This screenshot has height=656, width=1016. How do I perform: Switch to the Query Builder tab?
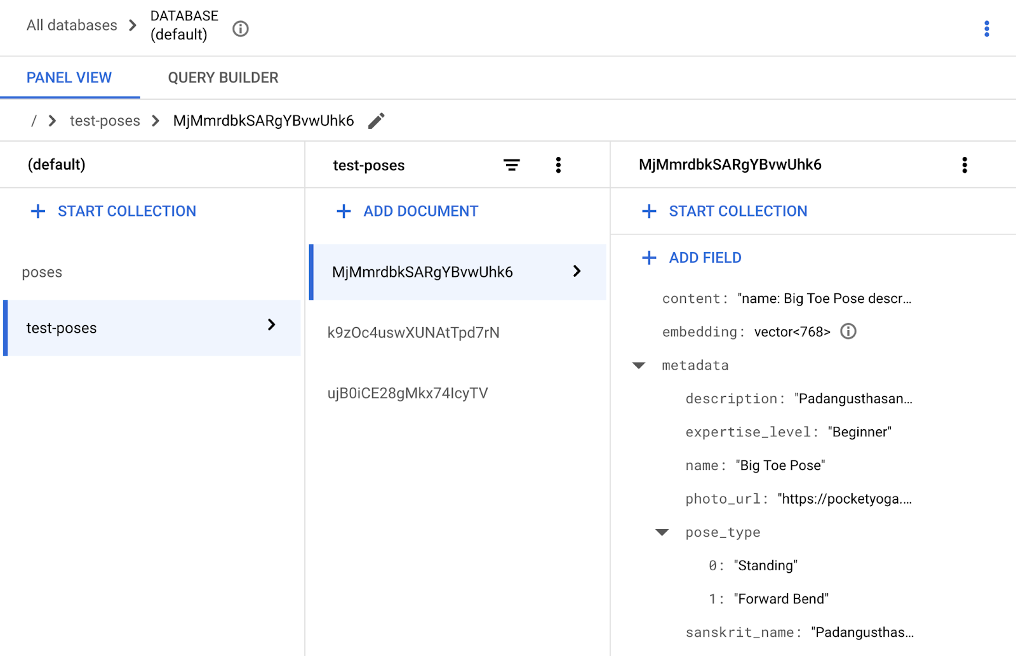tap(222, 77)
